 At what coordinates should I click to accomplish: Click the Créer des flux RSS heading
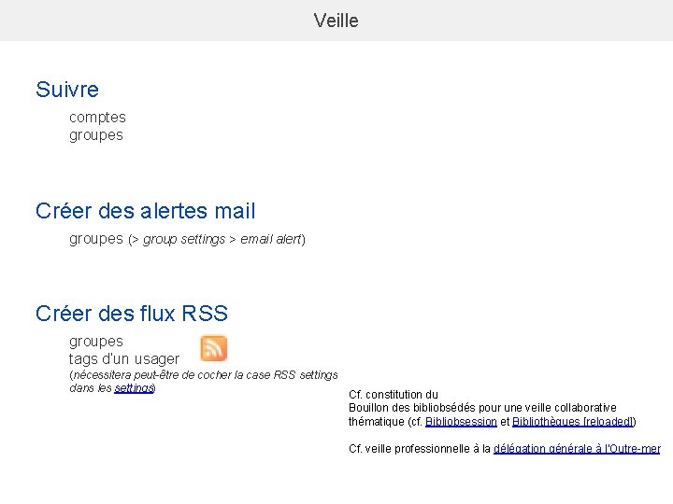pos(132,314)
